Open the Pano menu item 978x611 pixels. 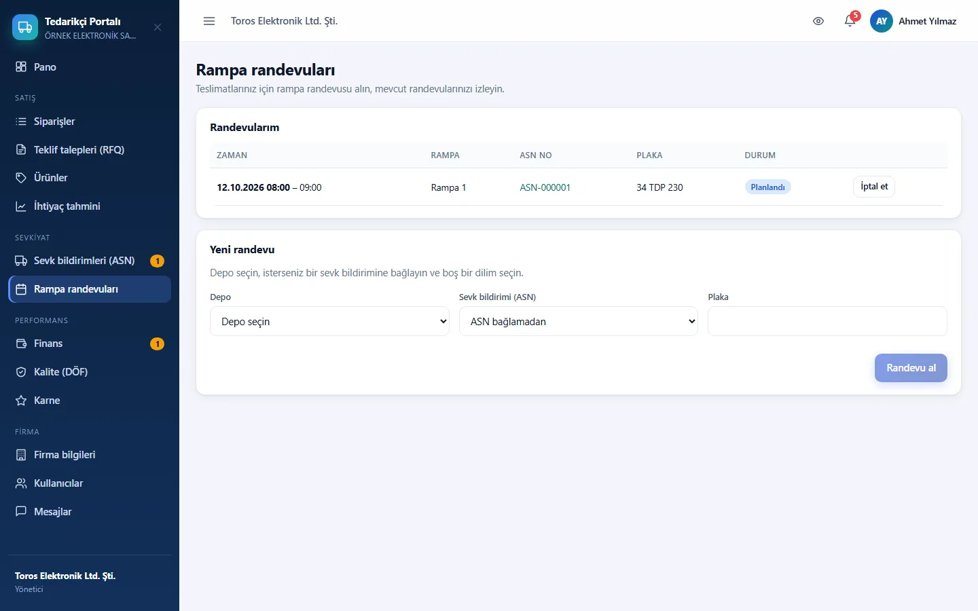(x=90, y=67)
